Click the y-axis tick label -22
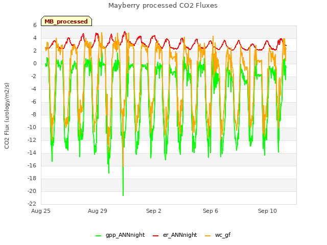The width and height of the screenshot is (327, 245). point(32,204)
